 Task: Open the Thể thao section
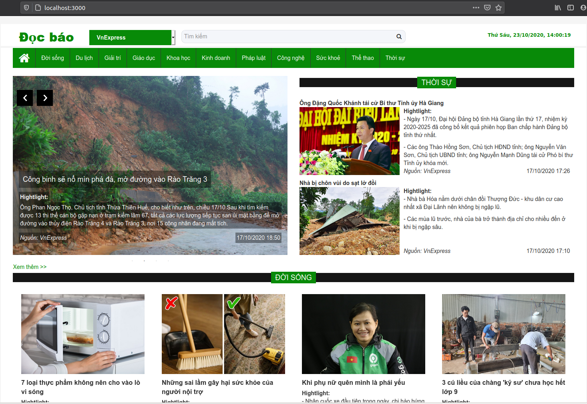click(x=363, y=58)
